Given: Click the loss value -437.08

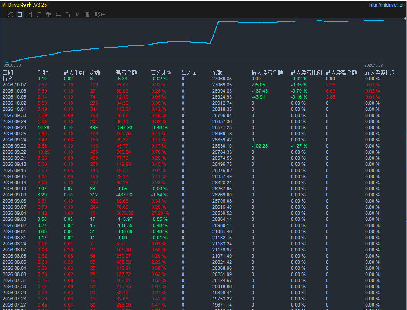Looking at the screenshot, I should (x=124, y=195).
